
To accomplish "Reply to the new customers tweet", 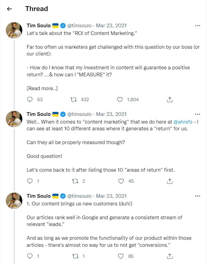I will (30, 256).
